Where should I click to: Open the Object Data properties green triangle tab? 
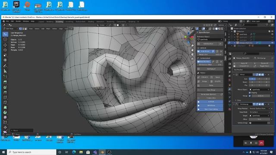[230, 105]
